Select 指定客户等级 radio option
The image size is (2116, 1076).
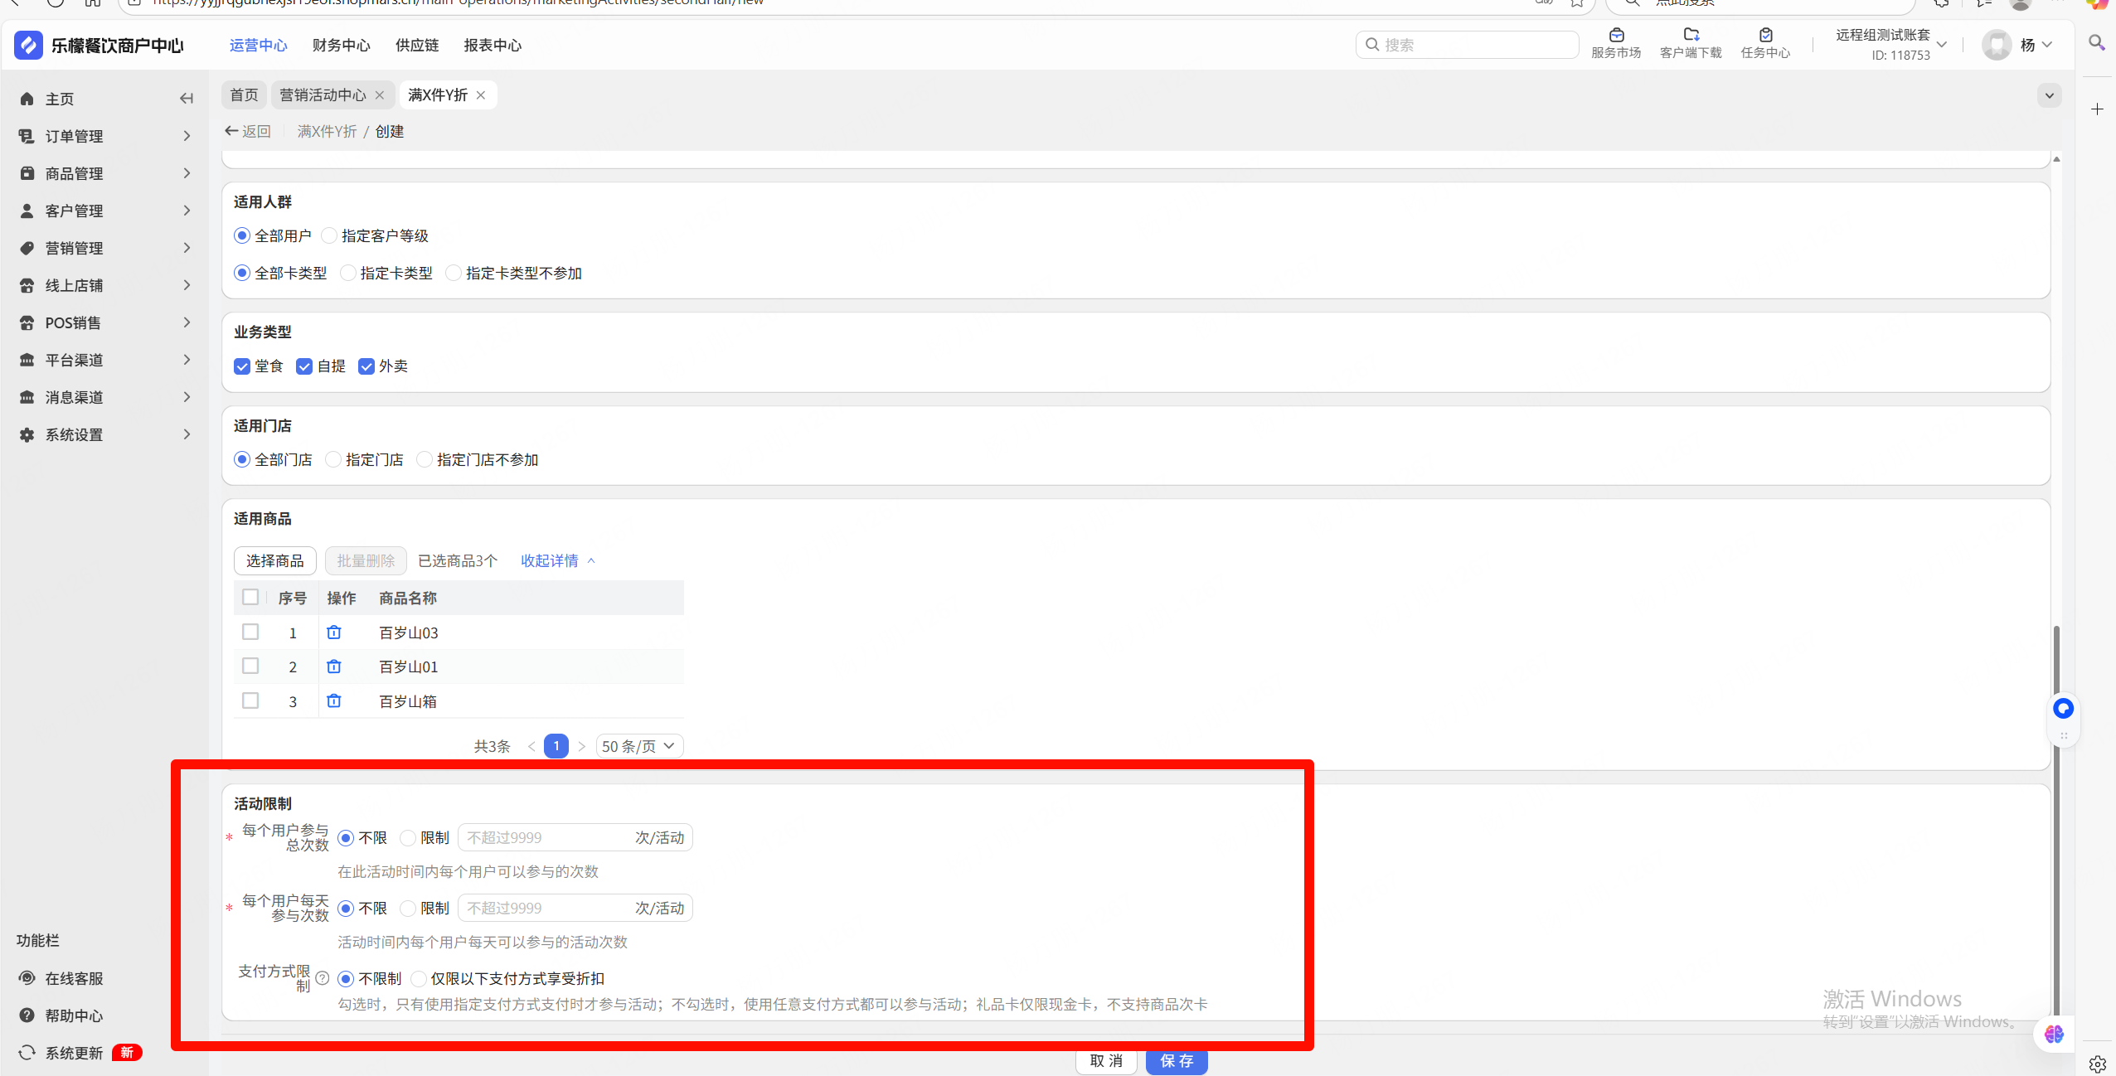[330, 236]
